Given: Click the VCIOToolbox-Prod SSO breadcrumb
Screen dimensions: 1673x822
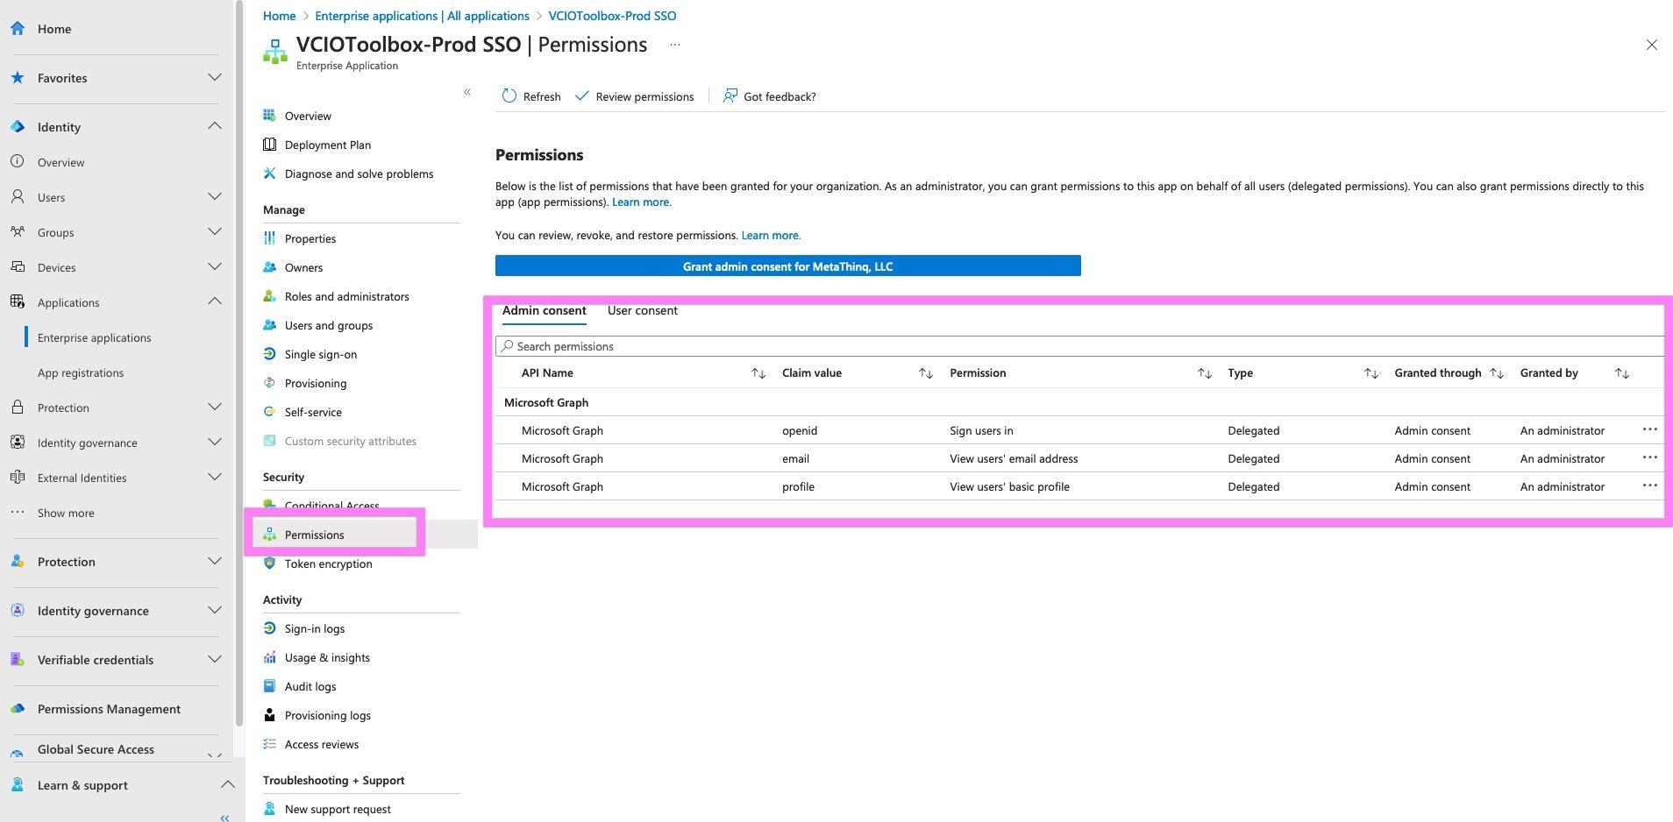Looking at the screenshot, I should (x=612, y=16).
